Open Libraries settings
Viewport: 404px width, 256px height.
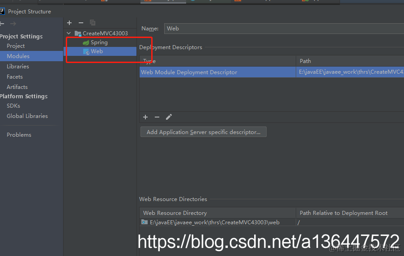point(18,67)
